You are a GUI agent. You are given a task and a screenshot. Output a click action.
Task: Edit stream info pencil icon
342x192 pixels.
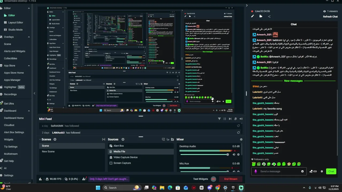coord(252,16)
